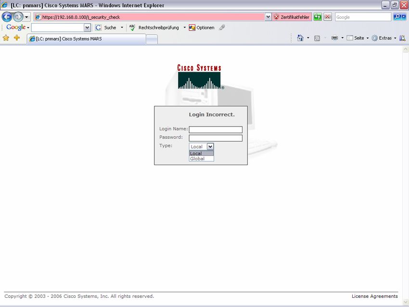The width and height of the screenshot is (409, 307).
Task: Expand the Google toolbar search field dropdown
Action: click(88, 27)
